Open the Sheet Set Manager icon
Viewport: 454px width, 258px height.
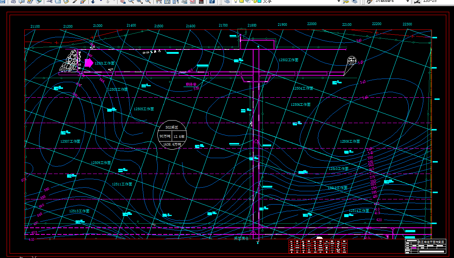click(x=184, y=1)
